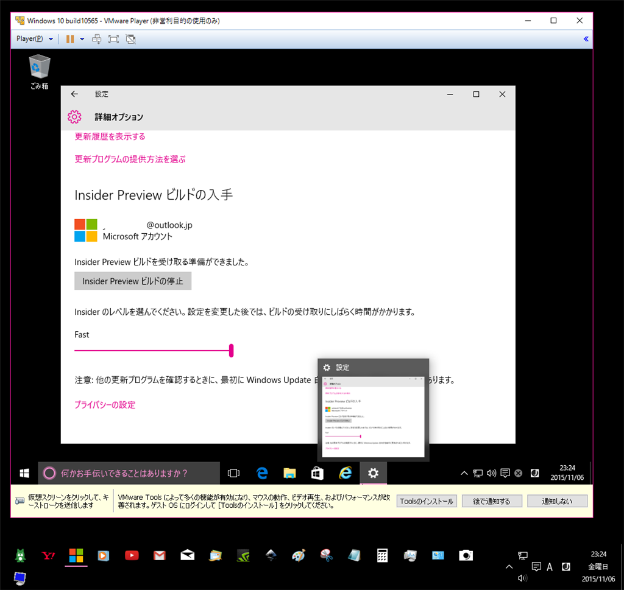The image size is (624, 590).
Task: Collapse VMware toolbar with double-chevron icon
Action: pos(586,38)
